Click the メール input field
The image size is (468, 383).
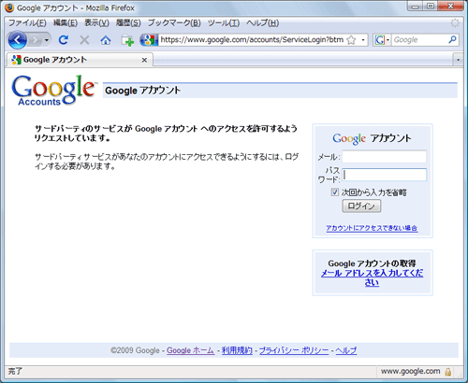(x=384, y=157)
